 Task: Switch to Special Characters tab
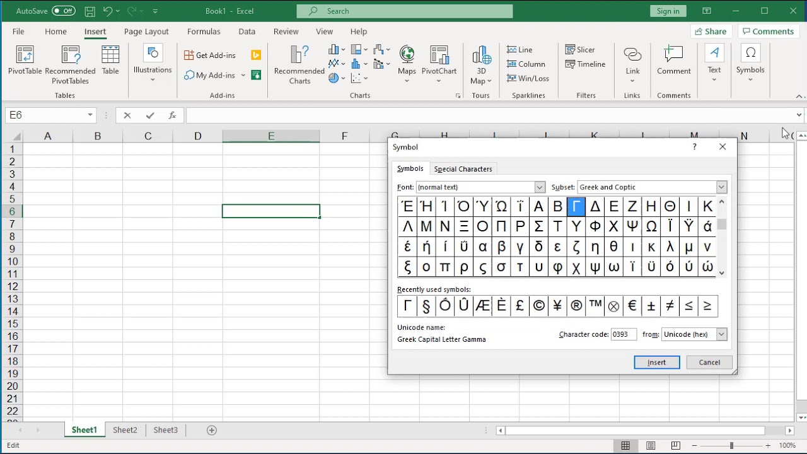[x=463, y=169]
